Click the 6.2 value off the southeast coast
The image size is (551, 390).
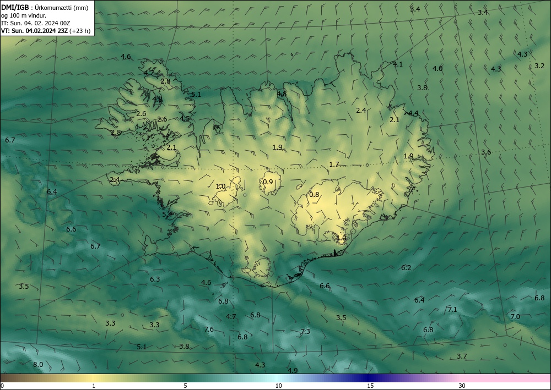(x=406, y=267)
